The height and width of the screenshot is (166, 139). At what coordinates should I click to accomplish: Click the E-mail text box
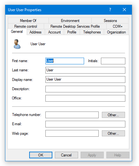click(x=85, y=124)
